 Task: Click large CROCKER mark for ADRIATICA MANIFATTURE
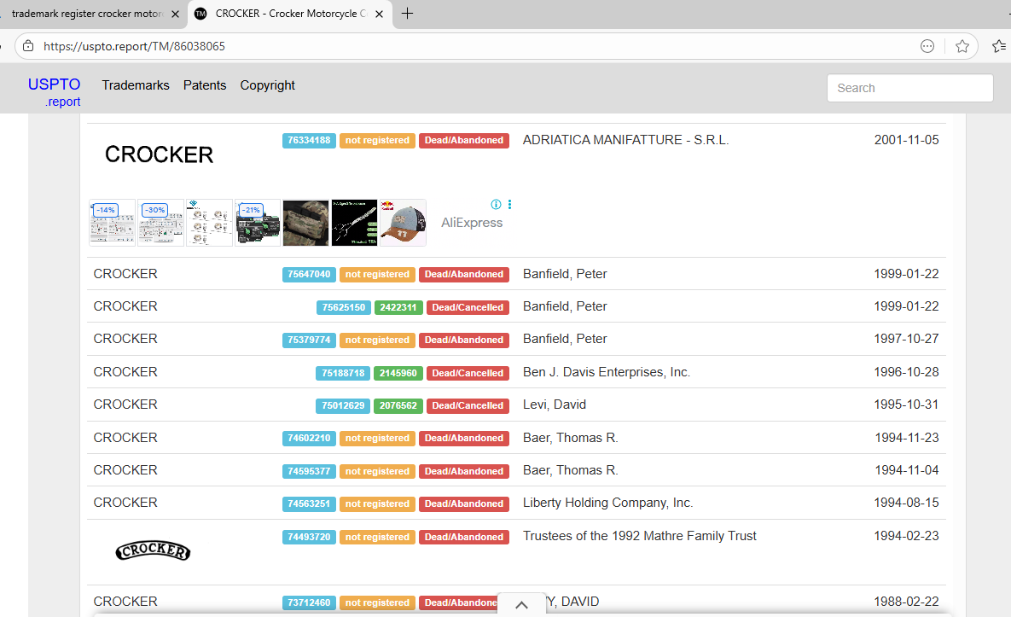pyautogui.click(x=159, y=154)
